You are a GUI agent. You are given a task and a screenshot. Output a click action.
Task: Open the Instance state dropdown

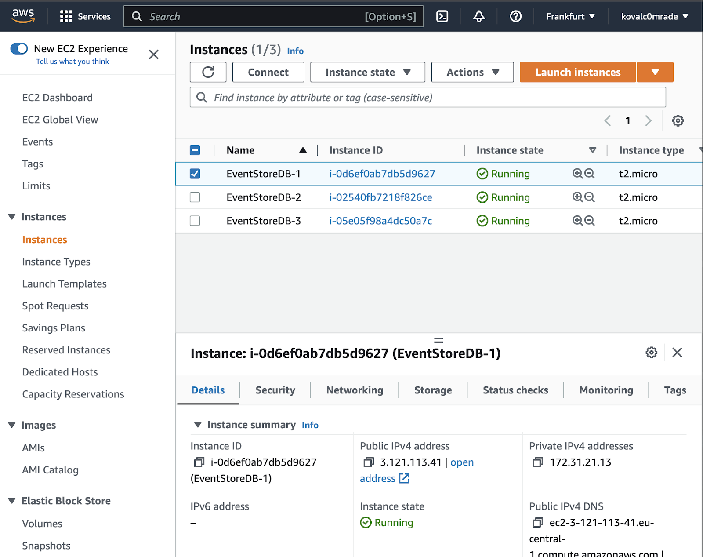pos(367,72)
